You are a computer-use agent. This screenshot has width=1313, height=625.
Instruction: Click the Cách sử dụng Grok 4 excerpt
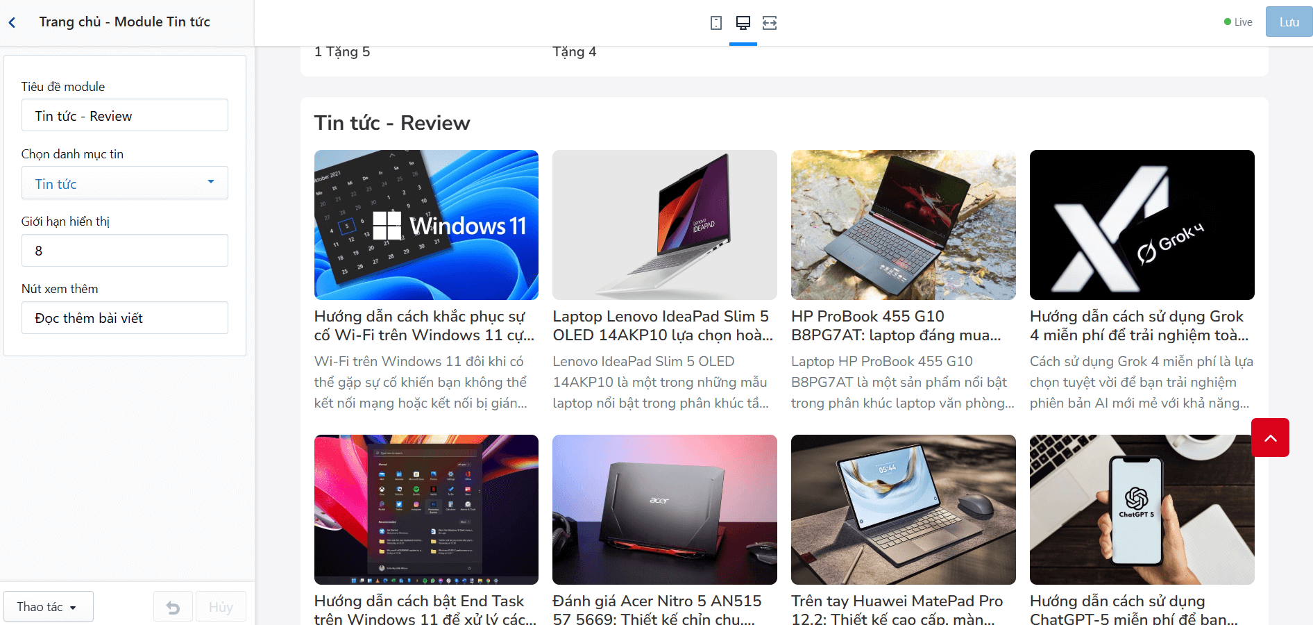coord(1142,382)
